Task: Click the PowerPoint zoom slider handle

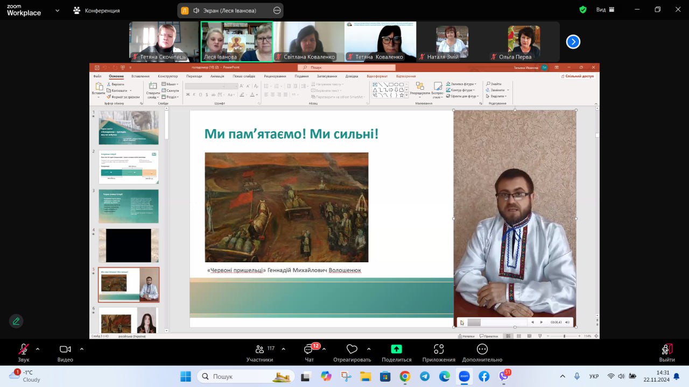Action: click(564, 336)
